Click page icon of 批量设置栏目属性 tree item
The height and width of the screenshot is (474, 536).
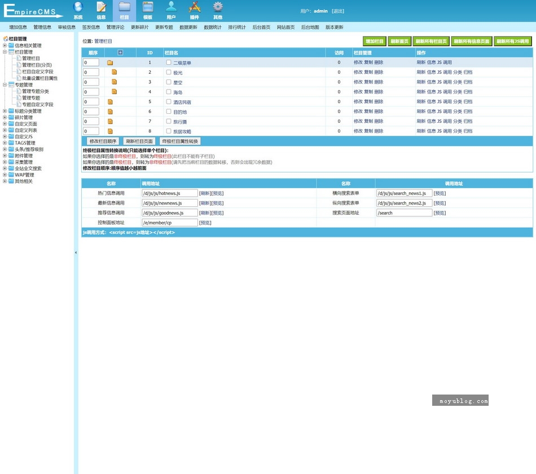(x=19, y=78)
